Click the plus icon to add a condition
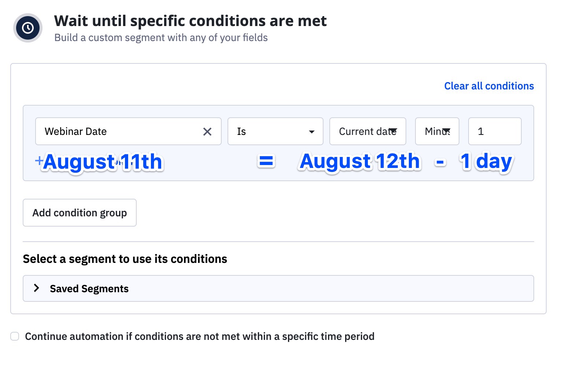Viewport: 562px width, 374px height. click(x=39, y=160)
